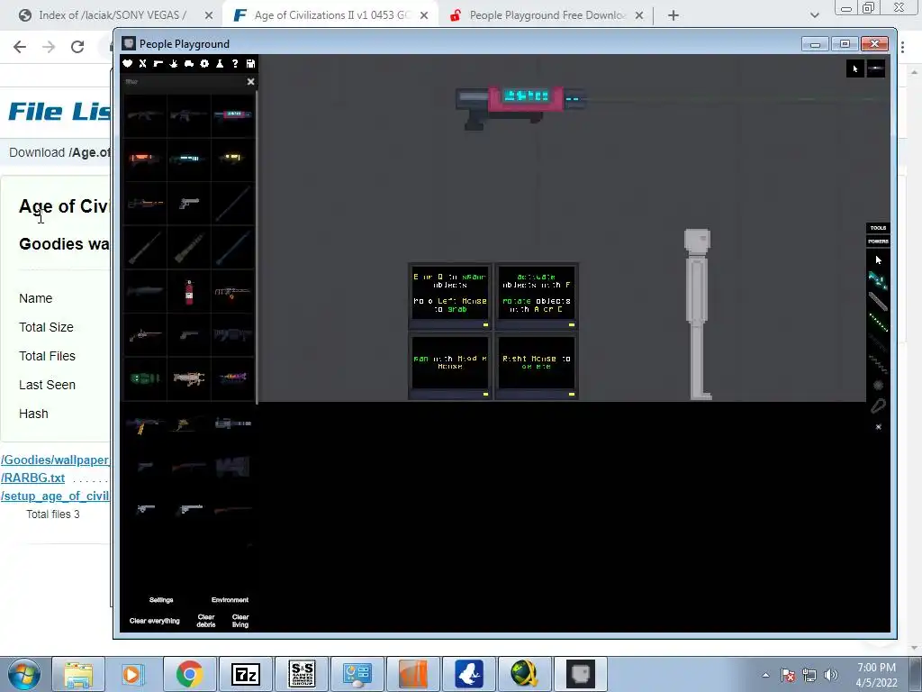Image resolution: width=922 pixels, height=692 pixels.
Task: Close the People Playground Free Download tab
Action: pos(639,15)
